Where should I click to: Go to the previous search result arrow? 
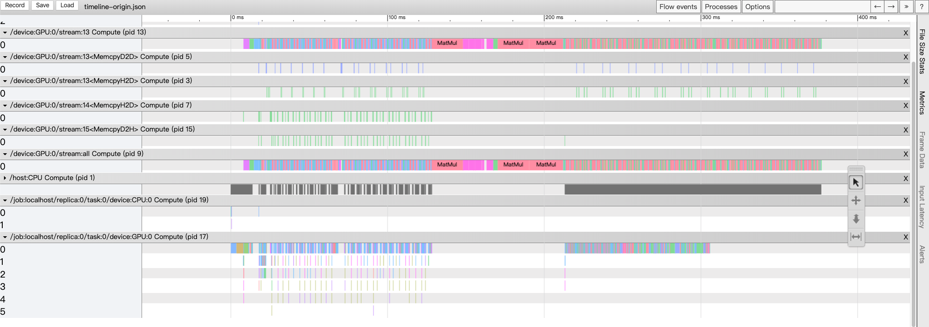pos(877,6)
